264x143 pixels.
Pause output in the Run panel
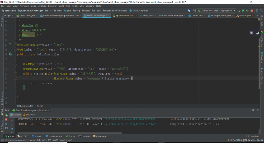tap(6, 124)
